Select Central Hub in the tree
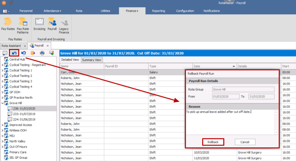The image size is (296, 161). click(17, 60)
